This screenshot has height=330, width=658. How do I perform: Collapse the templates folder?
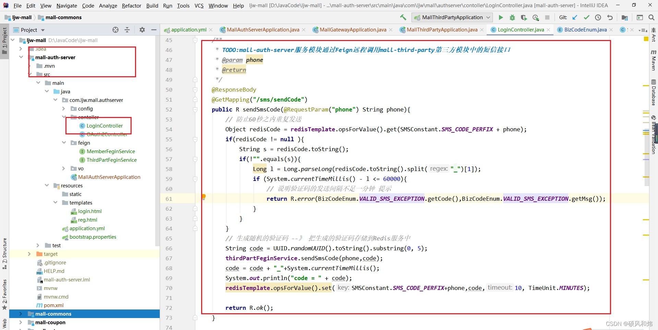[x=55, y=202]
